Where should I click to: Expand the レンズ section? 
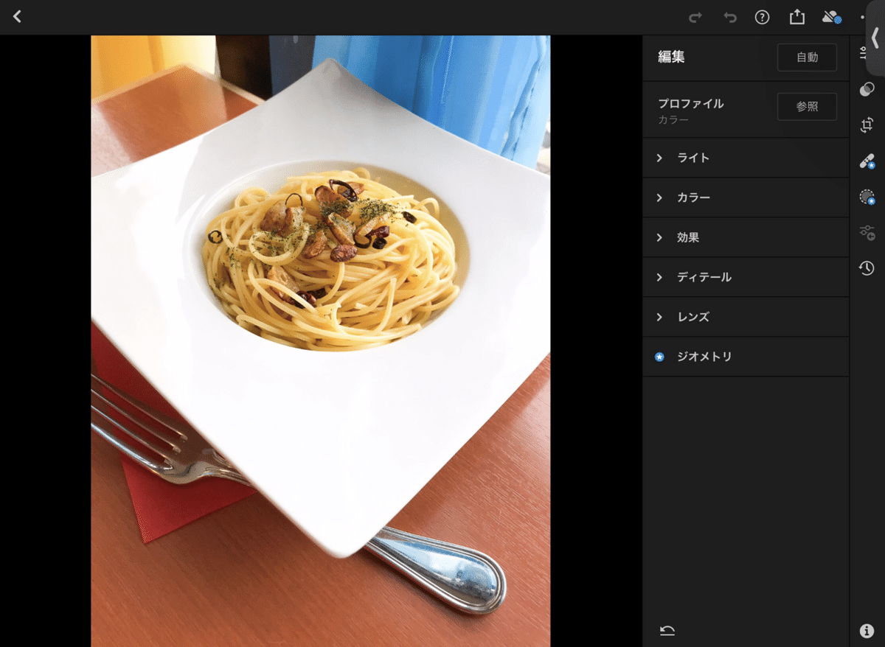tap(746, 317)
